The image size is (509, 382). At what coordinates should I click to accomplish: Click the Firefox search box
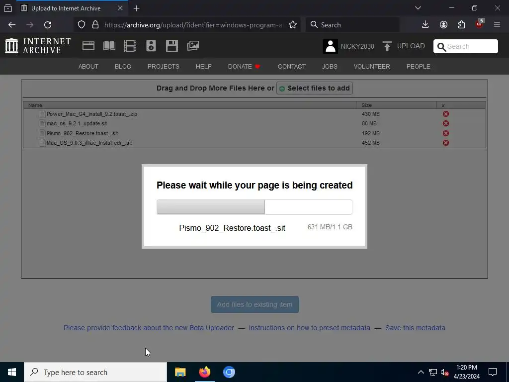[352, 25]
